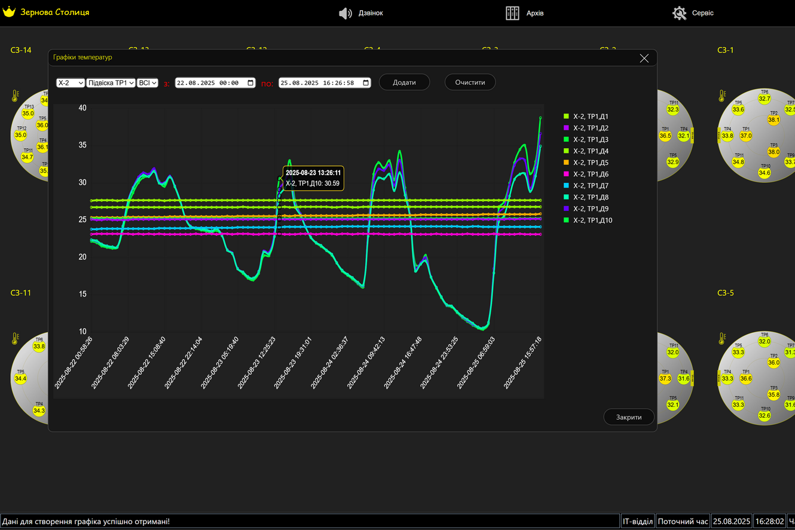Image resolution: width=795 pixels, height=530 pixels.
Task: Click the speaker icon for Дзвінок
Action: [x=345, y=13]
